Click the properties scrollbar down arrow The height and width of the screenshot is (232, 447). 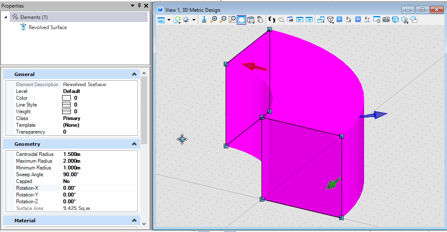[x=144, y=224]
